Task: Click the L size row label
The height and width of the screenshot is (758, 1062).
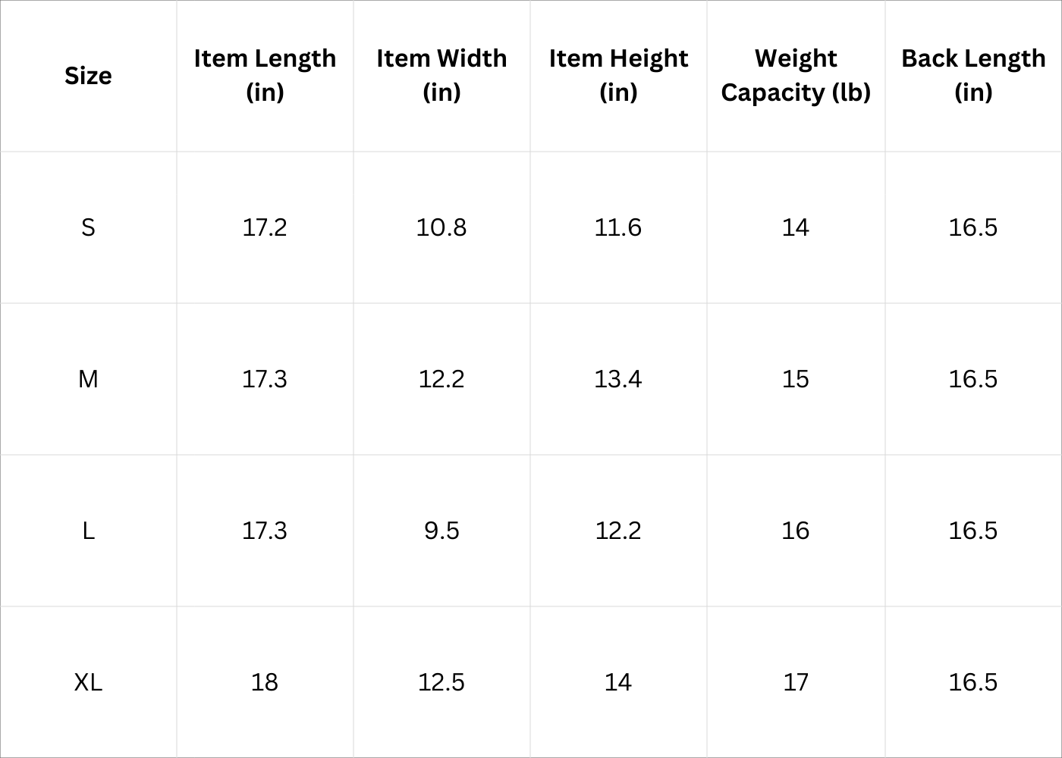Action: coord(88,531)
